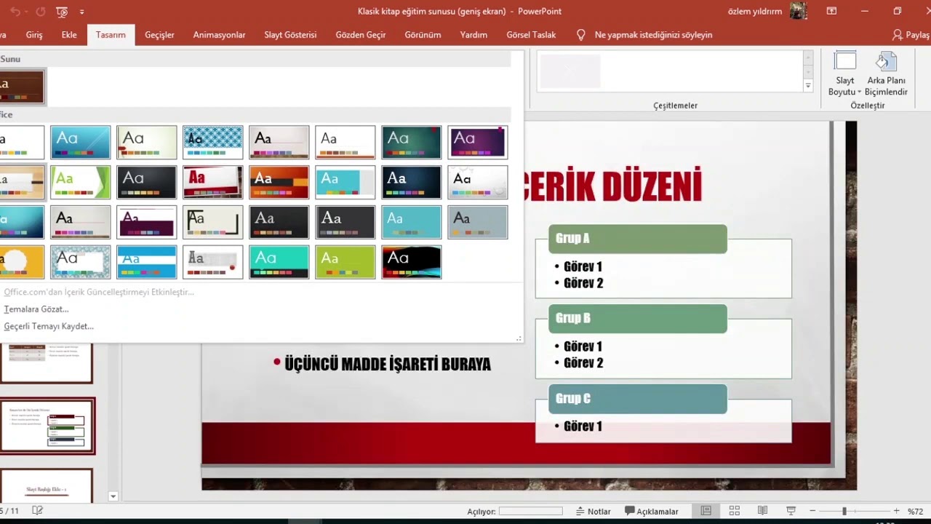Open the Undo history dropdown arrow
Screen dimensions: 931x524
point(26,12)
